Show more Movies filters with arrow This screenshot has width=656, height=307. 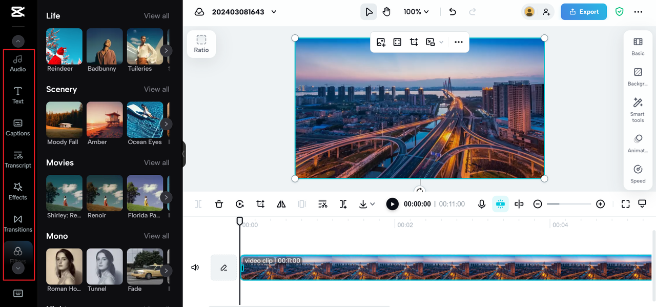click(x=166, y=197)
